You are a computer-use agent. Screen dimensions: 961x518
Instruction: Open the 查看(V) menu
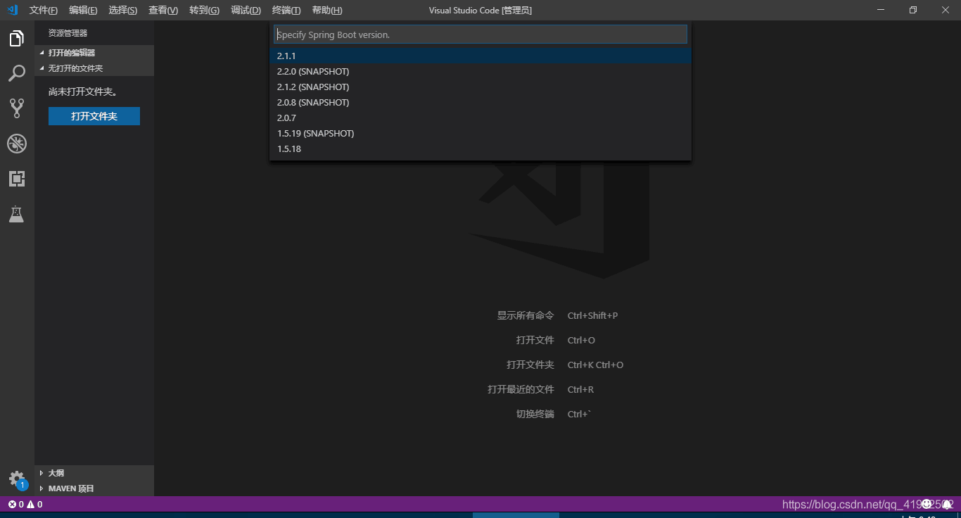click(x=163, y=10)
